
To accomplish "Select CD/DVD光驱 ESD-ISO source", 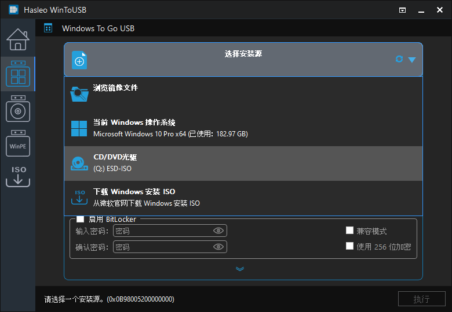I will point(243,163).
